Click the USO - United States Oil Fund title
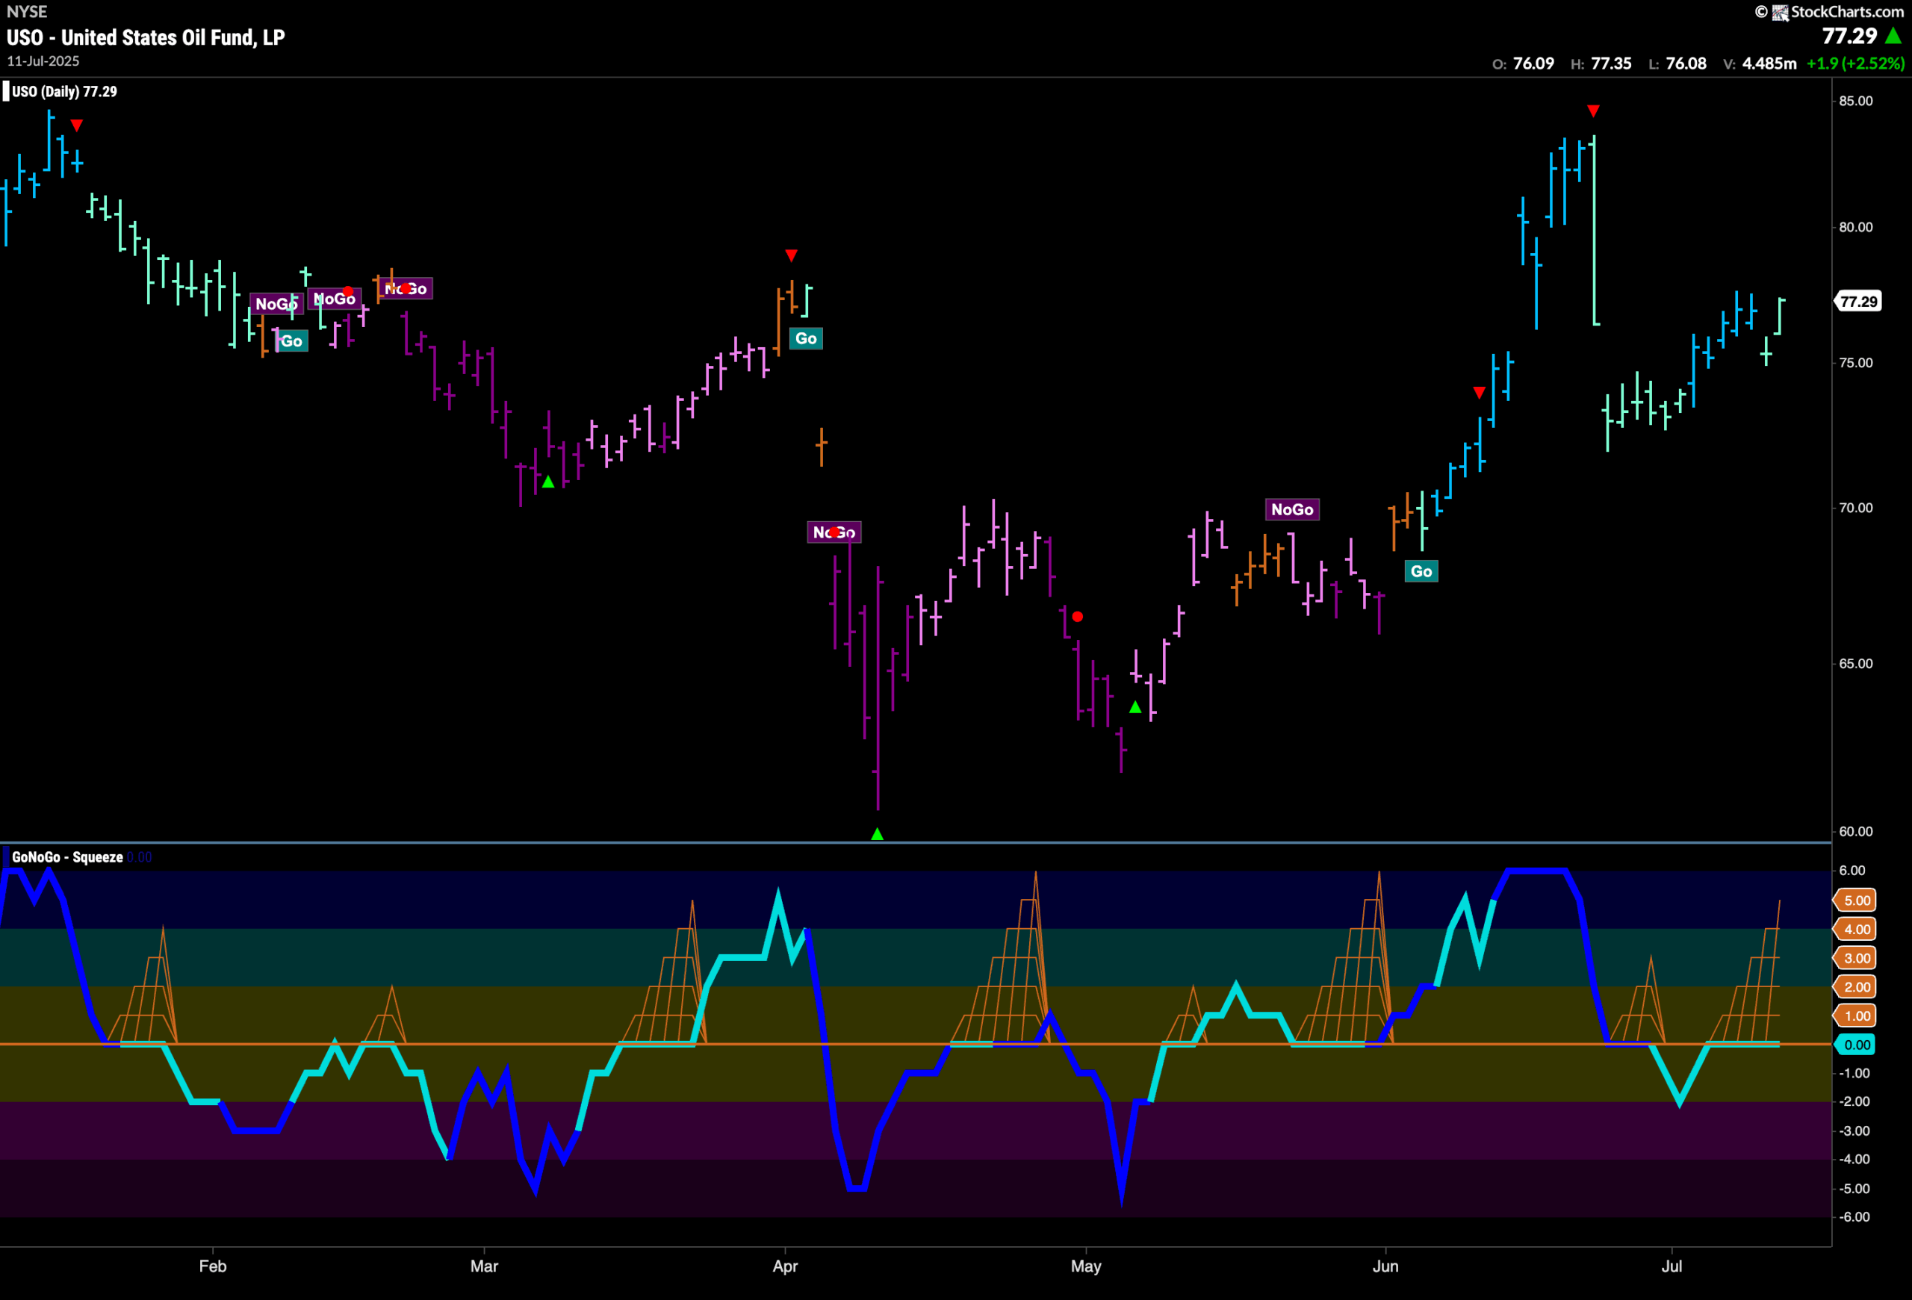Screen dimensions: 1912x1300 click(x=146, y=37)
